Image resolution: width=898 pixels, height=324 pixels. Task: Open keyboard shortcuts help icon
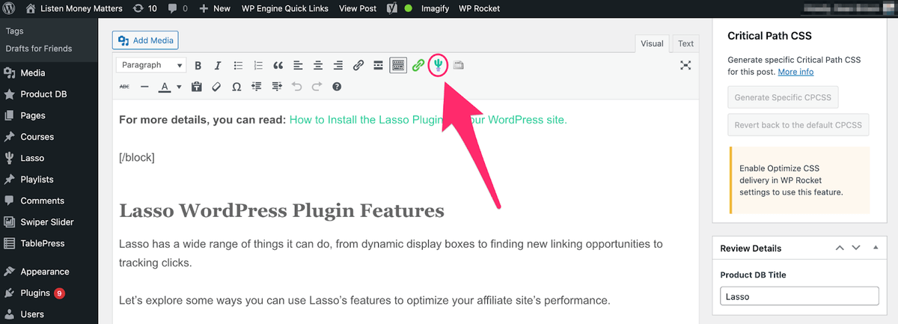click(x=337, y=87)
